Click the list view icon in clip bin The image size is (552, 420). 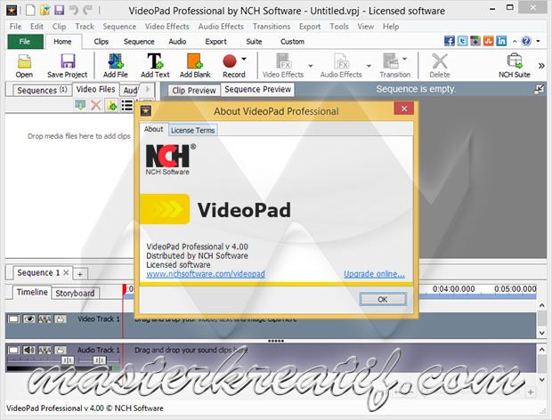click(127, 105)
